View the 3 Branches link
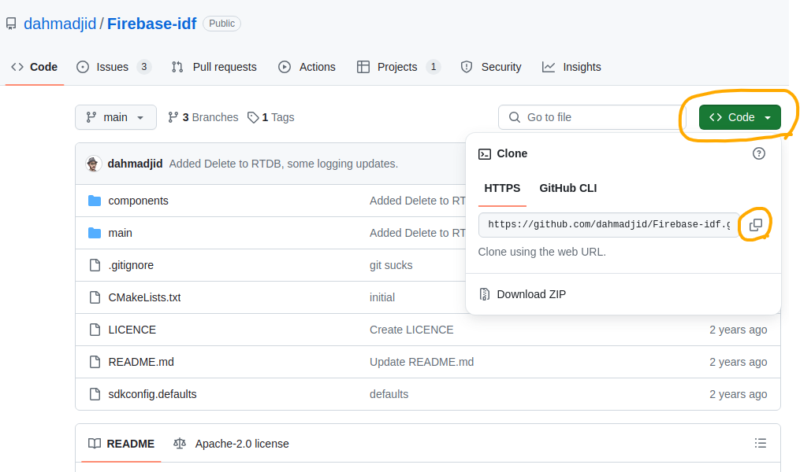This screenshot has height=472, width=800. click(x=203, y=117)
